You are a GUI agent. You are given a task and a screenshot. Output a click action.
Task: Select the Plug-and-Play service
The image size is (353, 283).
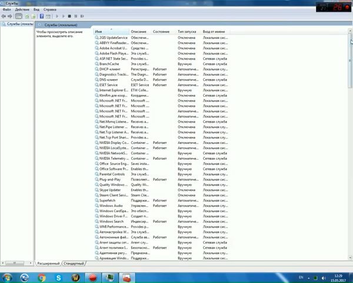click(x=161, y=179)
